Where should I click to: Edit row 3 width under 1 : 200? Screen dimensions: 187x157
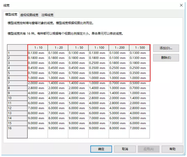(119, 63)
